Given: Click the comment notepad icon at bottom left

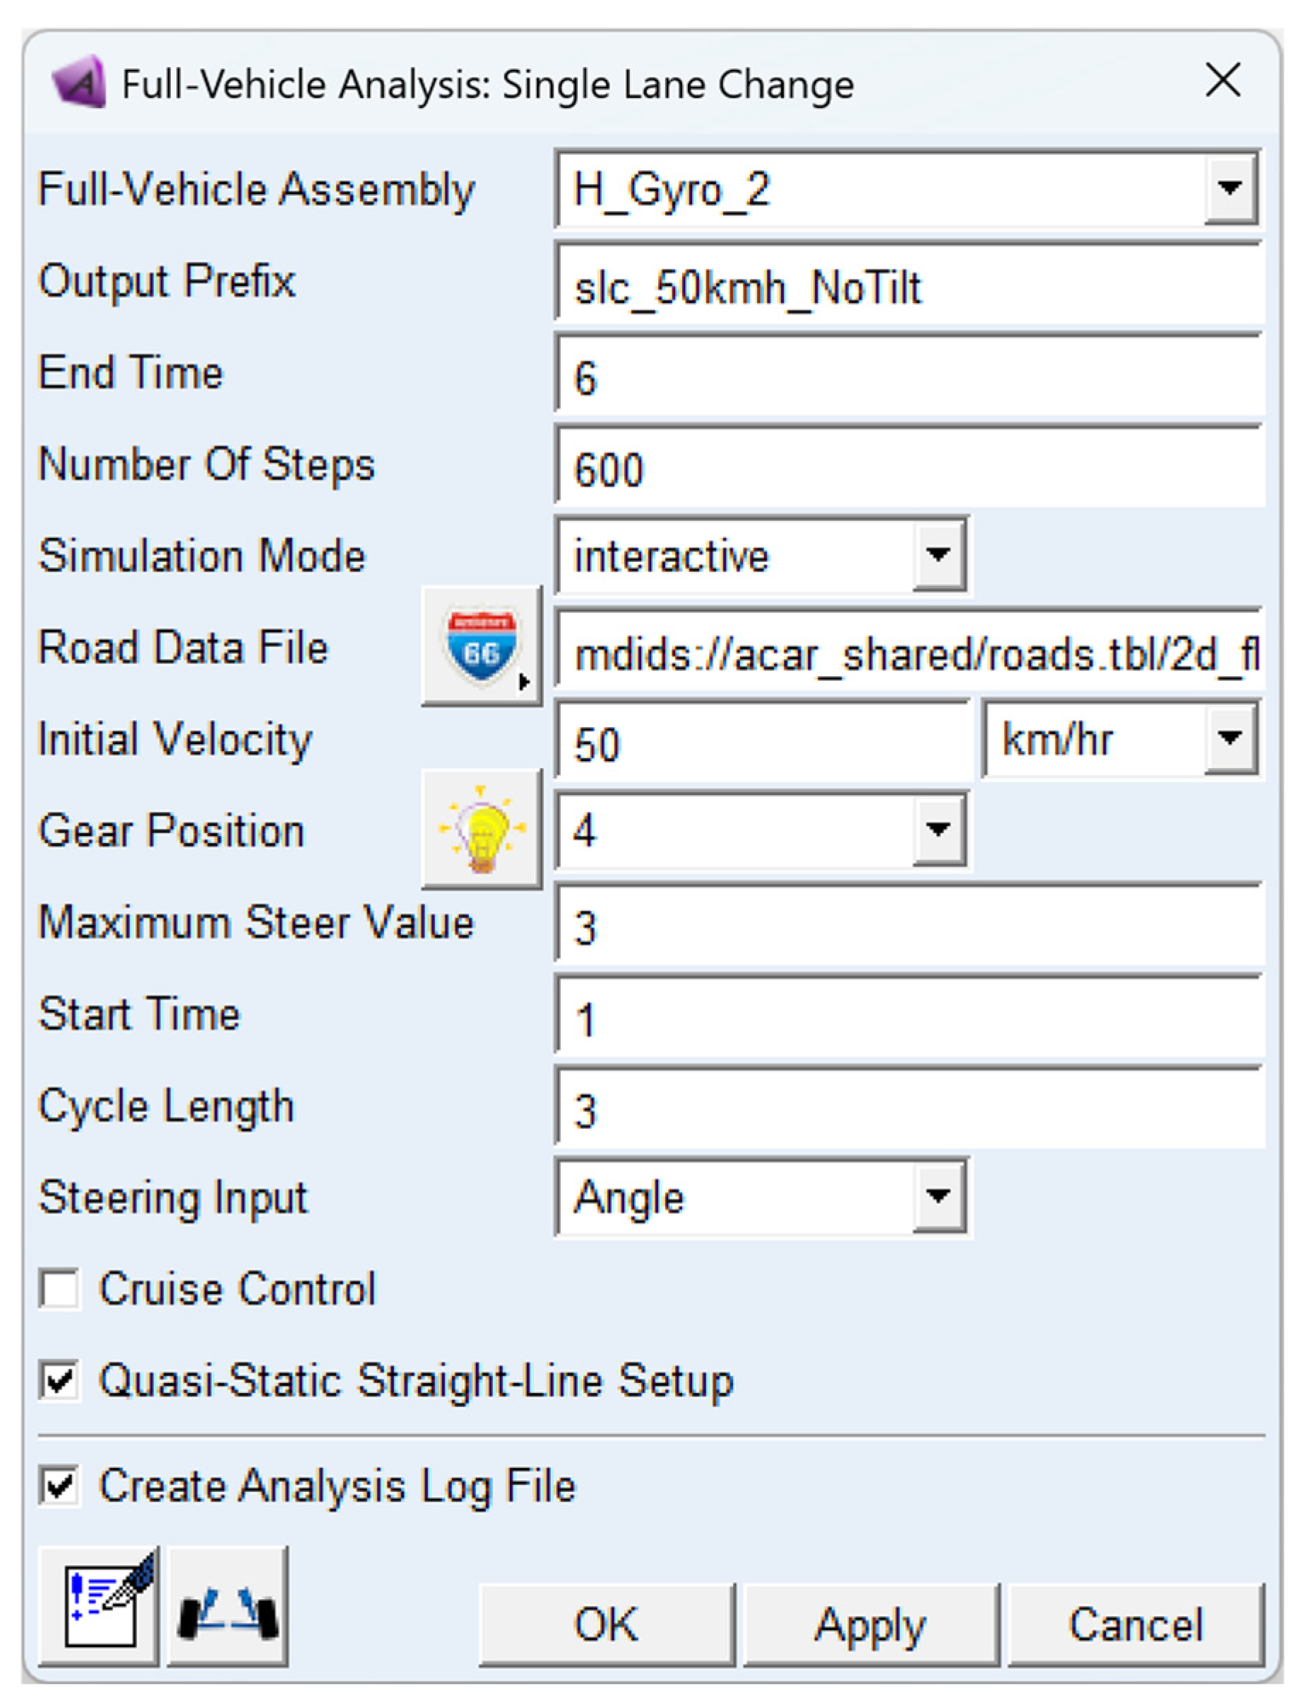Looking at the screenshot, I should pos(99,1607).
